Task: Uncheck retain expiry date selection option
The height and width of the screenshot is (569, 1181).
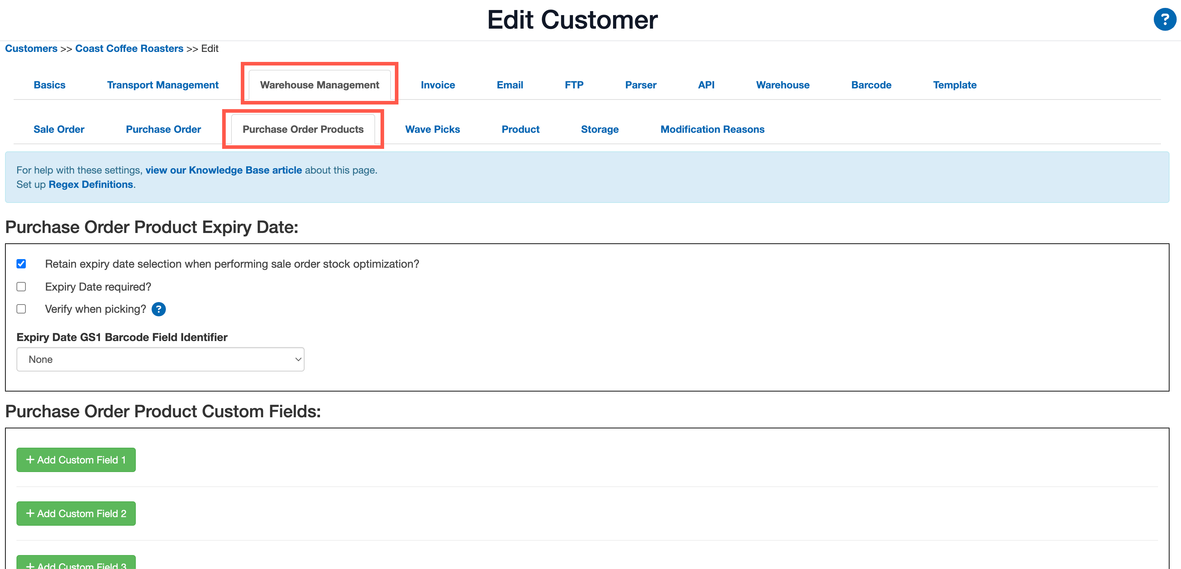Action: (x=21, y=264)
